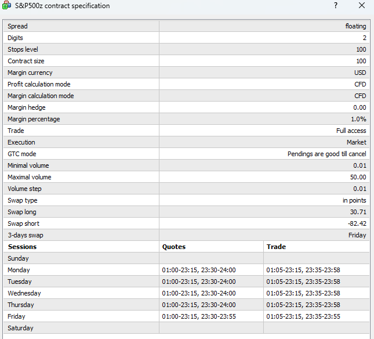Screen dimensions: 374x339
Task: Select the Stops level label
Action: pos(23,49)
